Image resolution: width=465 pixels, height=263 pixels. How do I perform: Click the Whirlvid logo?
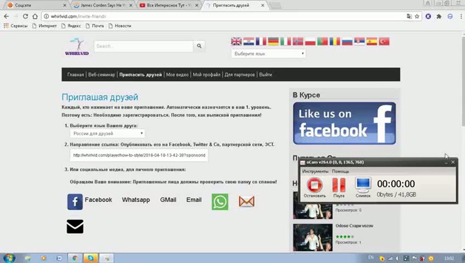[x=77, y=47]
